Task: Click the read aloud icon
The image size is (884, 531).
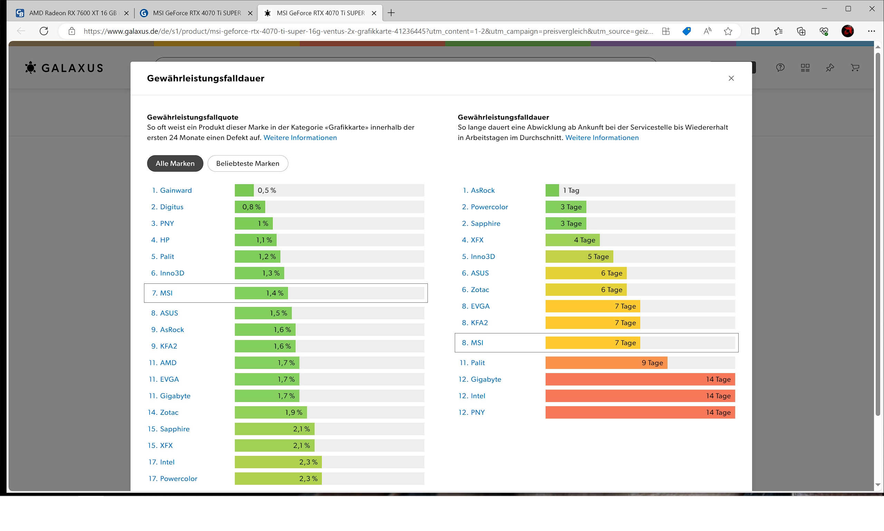Action: (x=707, y=31)
